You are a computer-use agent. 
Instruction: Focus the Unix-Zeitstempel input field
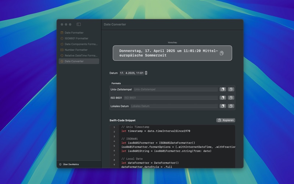176,89
